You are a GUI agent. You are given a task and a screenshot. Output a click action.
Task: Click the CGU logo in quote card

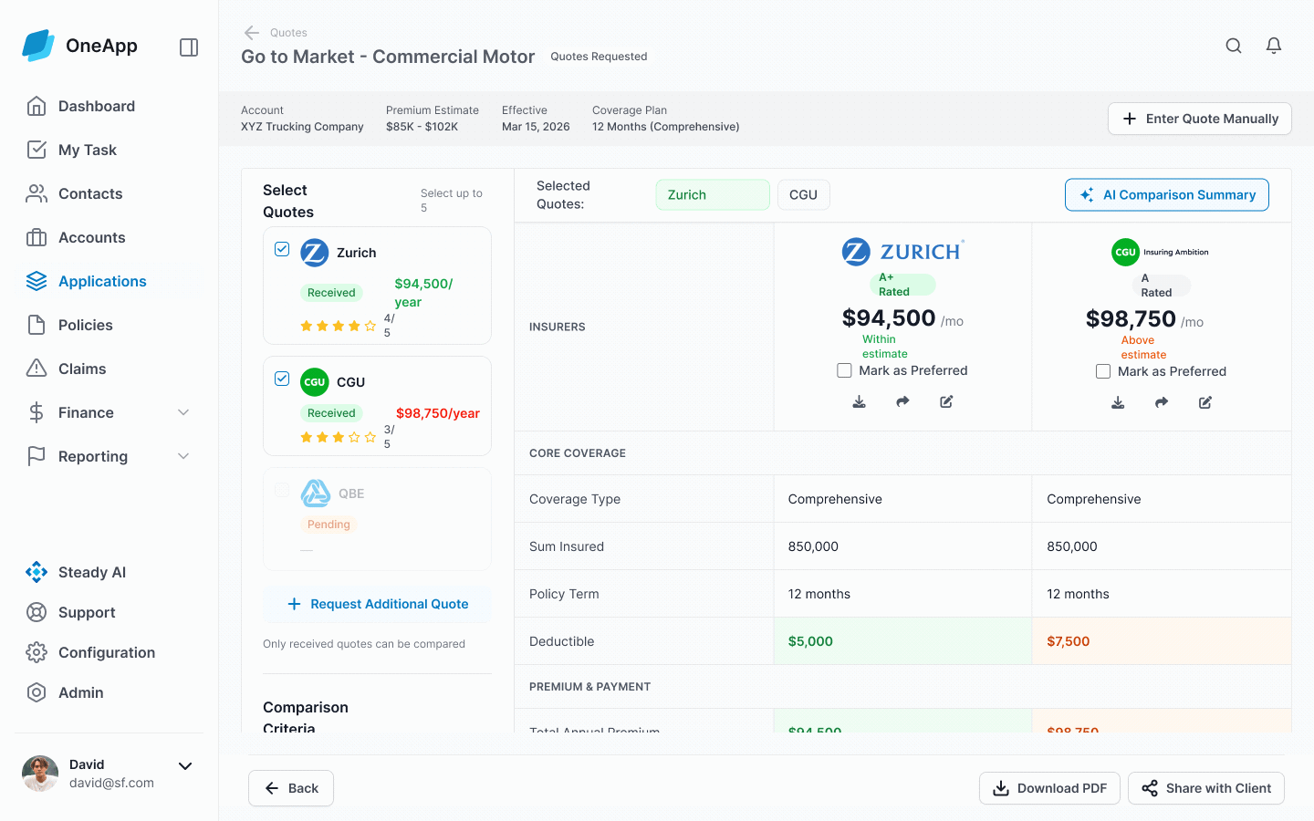click(315, 382)
